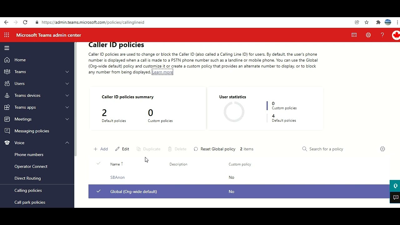Image resolution: width=400 pixels, height=225 pixels.
Task: Open the help question mark icon
Action: click(382, 35)
